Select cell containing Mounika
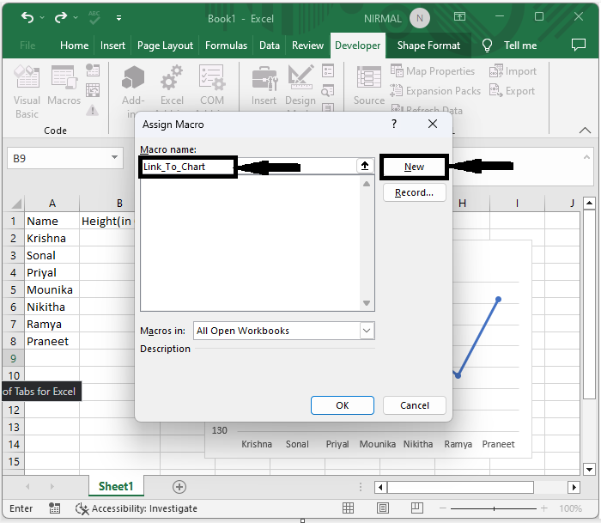601x523 pixels. click(x=52, y=289)
